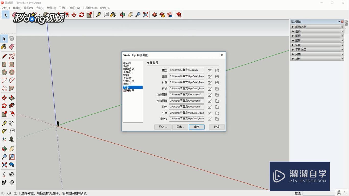This screenshot has width=349, height=196.
Task: Open the 窗口(W) menu
Action: click(75, 8)
